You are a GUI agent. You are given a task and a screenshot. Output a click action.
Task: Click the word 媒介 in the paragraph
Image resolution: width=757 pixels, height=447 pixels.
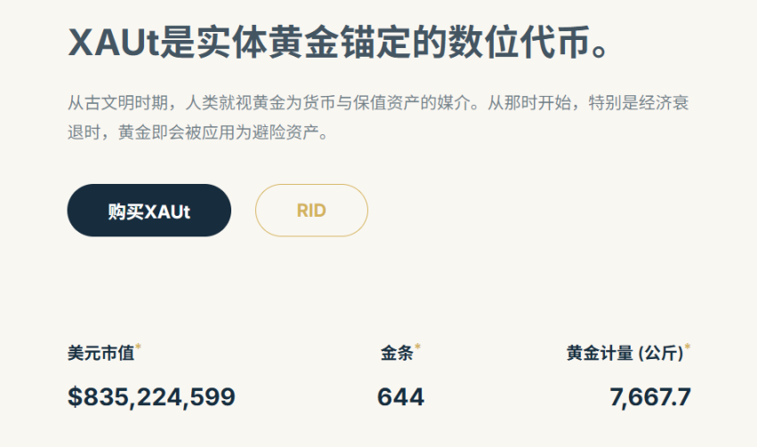[465, 103]
